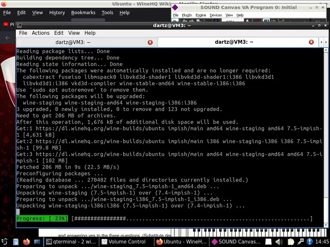Click the "Use 'sudo apt autoremove'" line

(x=82, y=90)
